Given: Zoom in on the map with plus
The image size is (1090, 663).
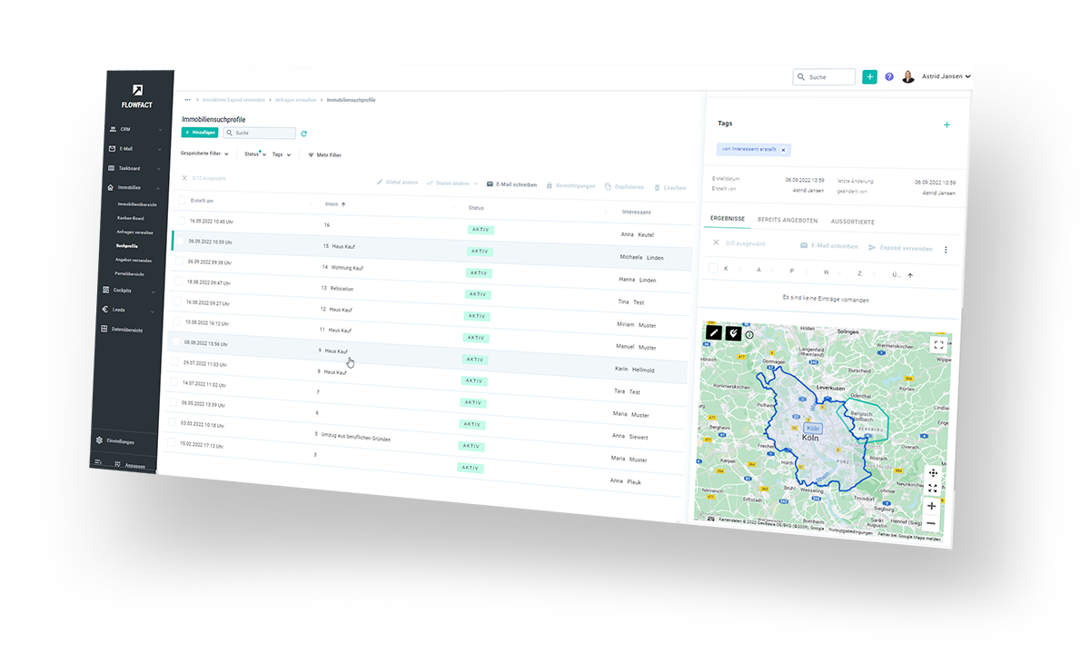Looking at the screenshot, I should (x=931, y=506).
